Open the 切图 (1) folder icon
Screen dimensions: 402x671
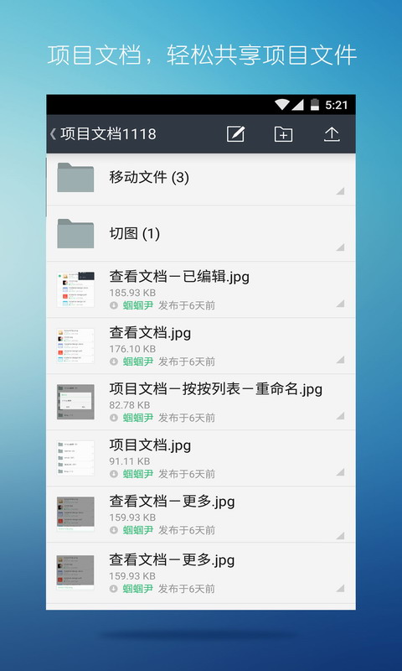coord(75,233)
